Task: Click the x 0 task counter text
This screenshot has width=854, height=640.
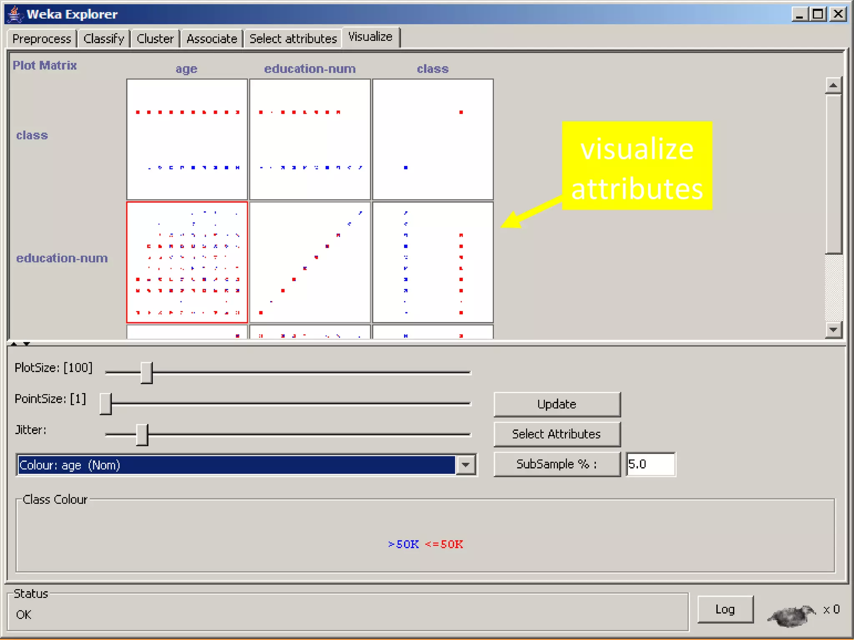Action: pyautogui.click(x=831, y=610)
